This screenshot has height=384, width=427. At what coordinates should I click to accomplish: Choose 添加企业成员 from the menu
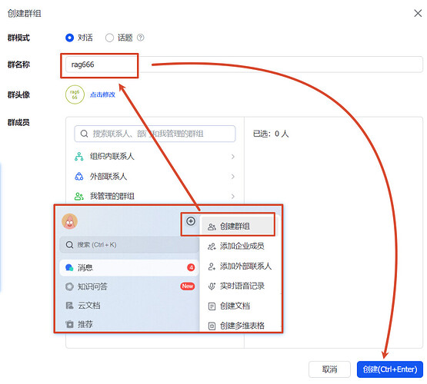point(241,247)
